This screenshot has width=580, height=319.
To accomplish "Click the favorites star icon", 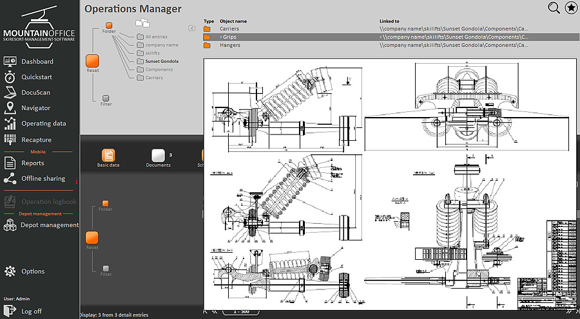I will coord(571,8).
